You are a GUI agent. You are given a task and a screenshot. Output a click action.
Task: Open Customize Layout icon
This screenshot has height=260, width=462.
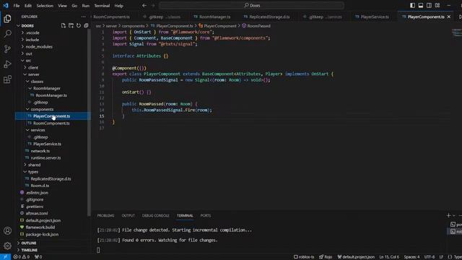point(437,5)
